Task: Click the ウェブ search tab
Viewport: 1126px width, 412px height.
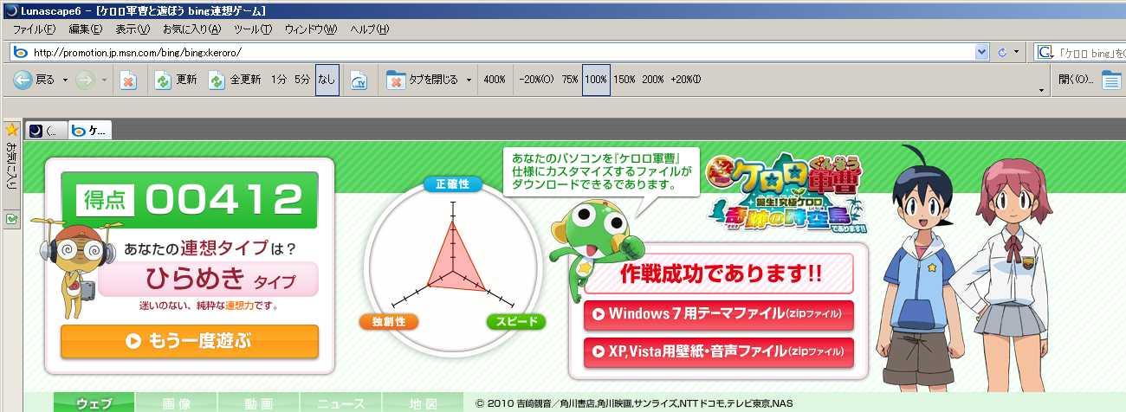Action: click(x=94, y=403)
